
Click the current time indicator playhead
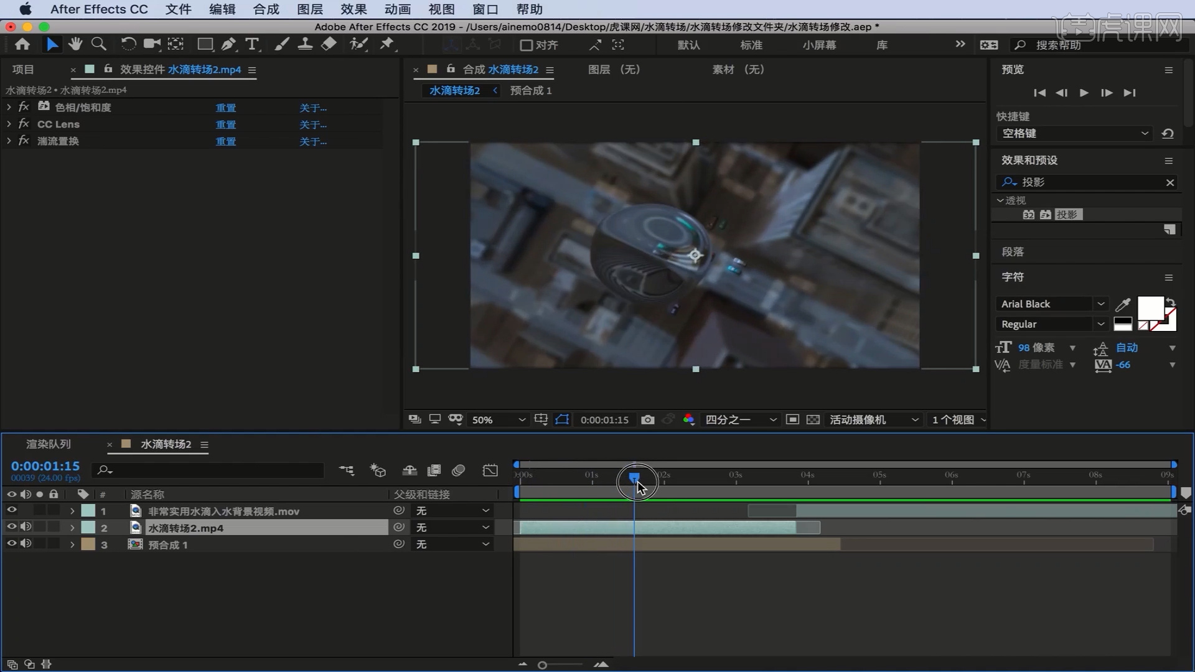pyautogui.click(x=634, y=477)
